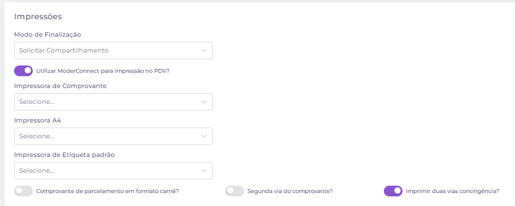This screenshot has width=515, height=206.
Task: Open the Solicitar Compartilhamento dropdown
Action: [113, 51]
